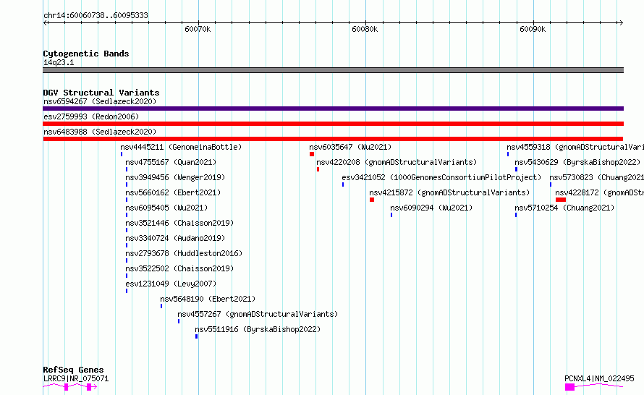644x395 pixels.
Task: Select the nsv6090294 (Wu2021) variant label
Action: [431, 208]
